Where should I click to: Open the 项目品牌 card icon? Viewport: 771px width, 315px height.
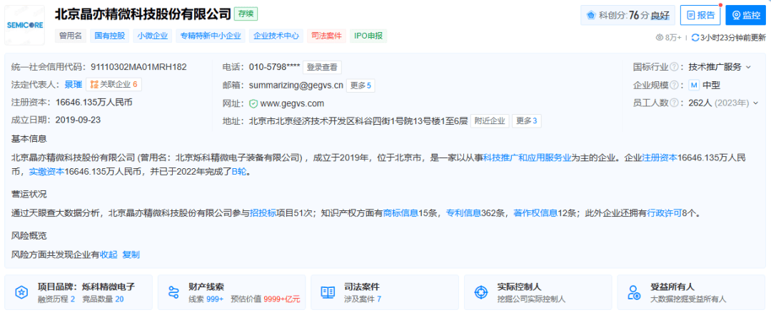(22, 292)
